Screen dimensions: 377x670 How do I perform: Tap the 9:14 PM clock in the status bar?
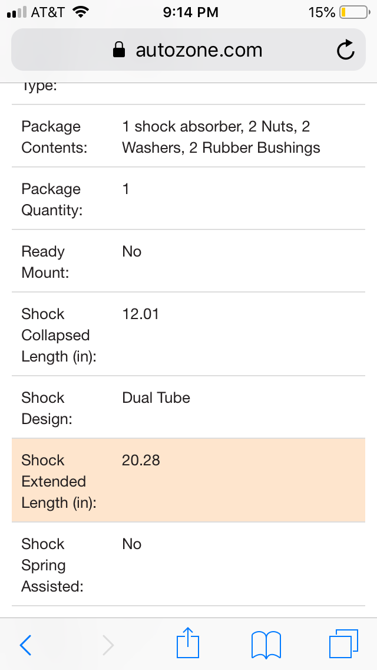[x=190, y=12]
